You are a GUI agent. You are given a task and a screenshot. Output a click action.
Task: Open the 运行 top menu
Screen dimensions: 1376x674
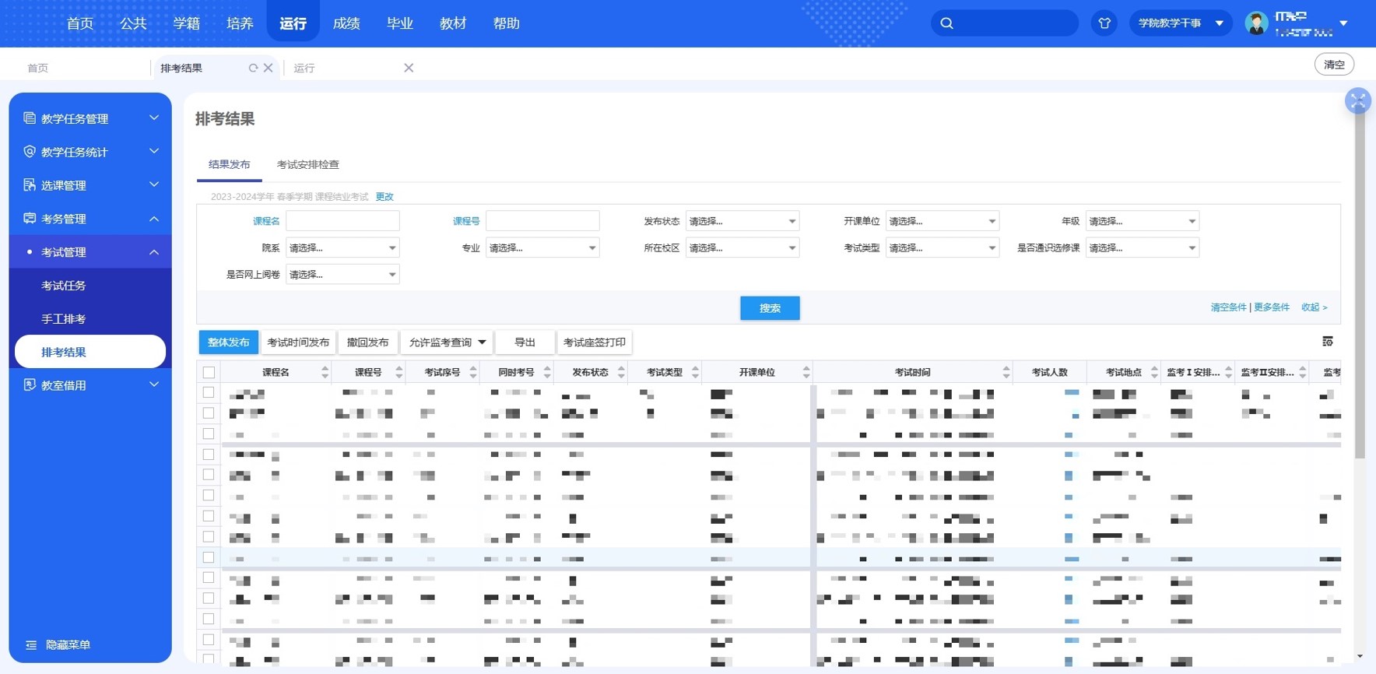tap(293, 23)
